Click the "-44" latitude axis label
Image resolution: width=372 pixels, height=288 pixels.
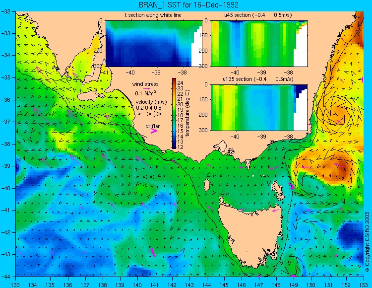5,277
